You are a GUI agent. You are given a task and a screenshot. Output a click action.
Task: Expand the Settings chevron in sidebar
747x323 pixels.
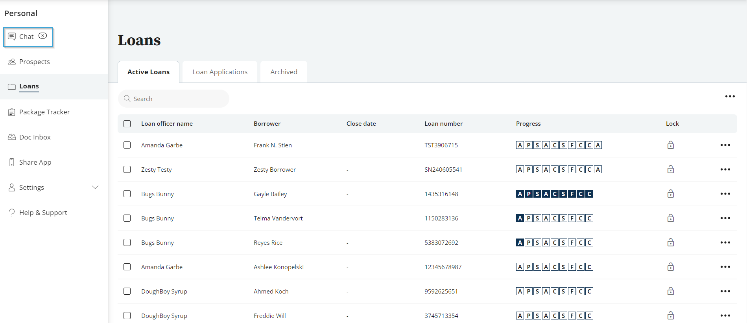(x=95, y=187)
